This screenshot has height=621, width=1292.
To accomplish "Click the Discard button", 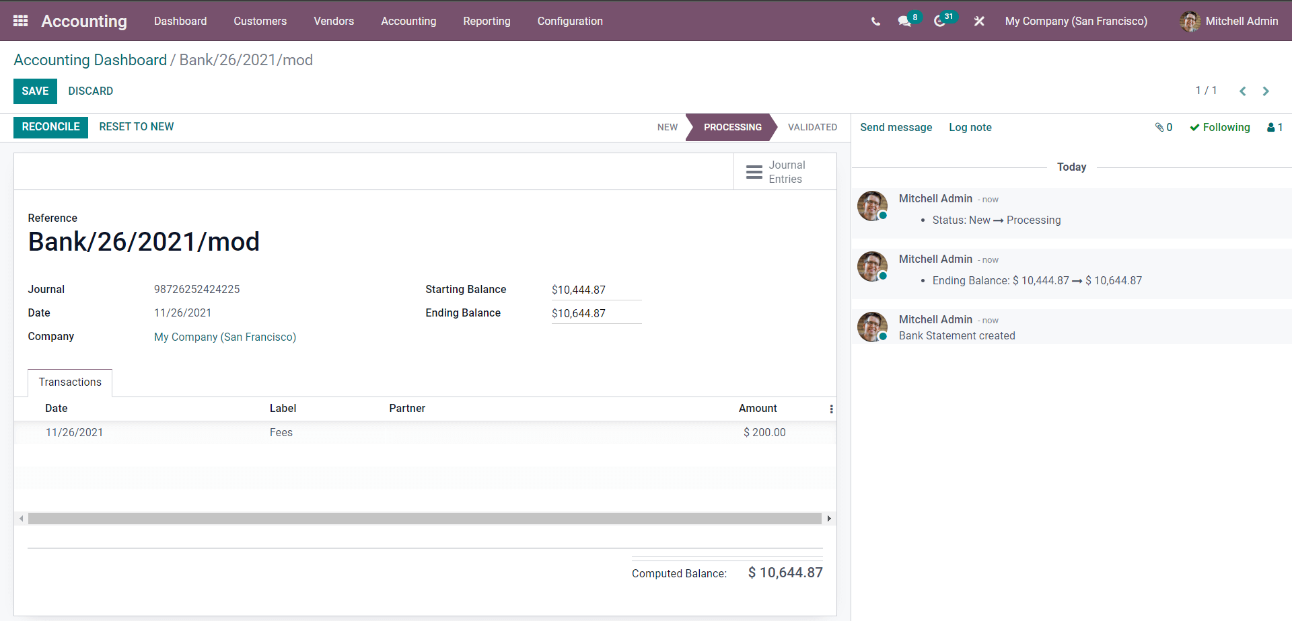I will click(x=90, y=91).
